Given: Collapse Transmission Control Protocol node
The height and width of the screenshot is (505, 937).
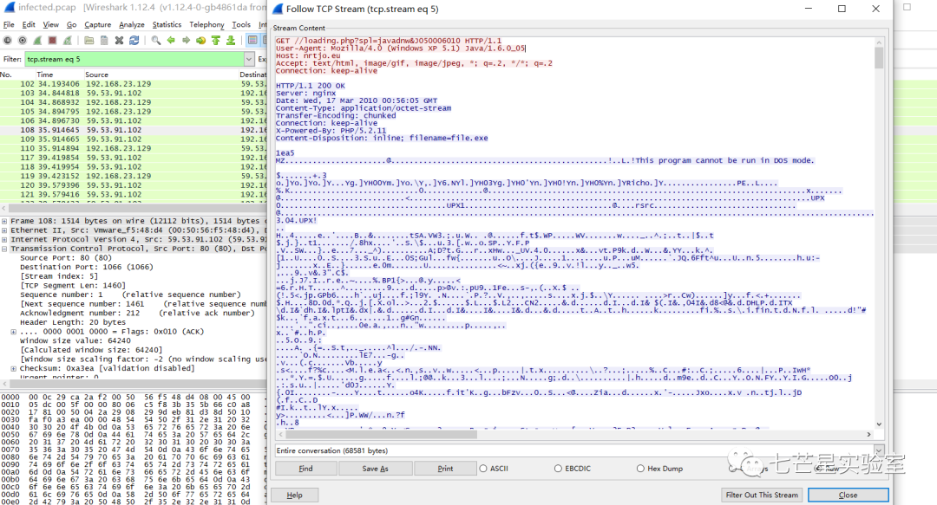Looking at the screenshot, I should tap(4, 249).
